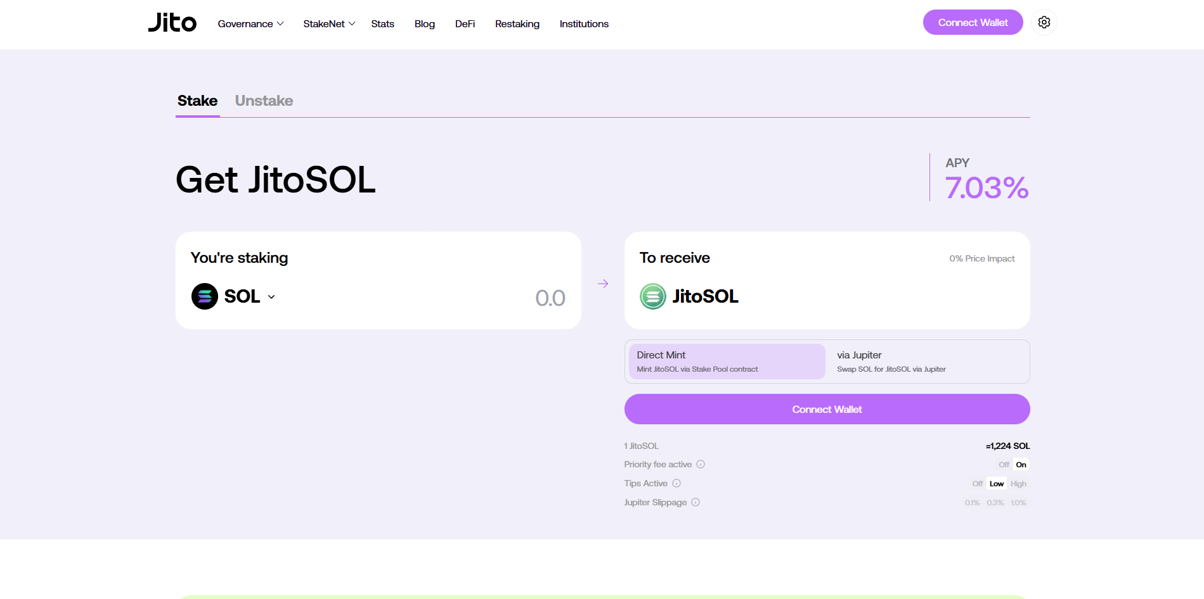Switch to the Unstake tab
The width and height of the screenshot is (1204, 599).
264,101
